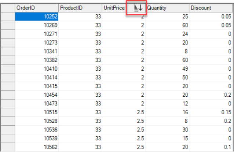Click the OrderID cell showing 10382
This screenshot has width=234, height=152.
pyautogui.click(x=36, y=60)
